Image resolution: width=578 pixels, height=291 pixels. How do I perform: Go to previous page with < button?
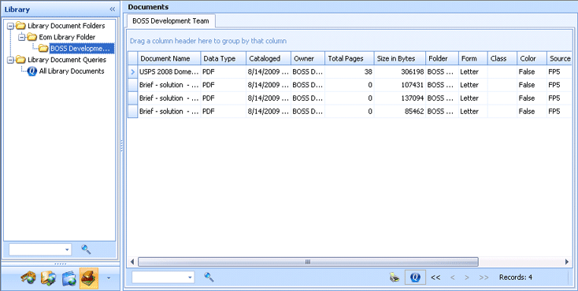tap(452, 278)
